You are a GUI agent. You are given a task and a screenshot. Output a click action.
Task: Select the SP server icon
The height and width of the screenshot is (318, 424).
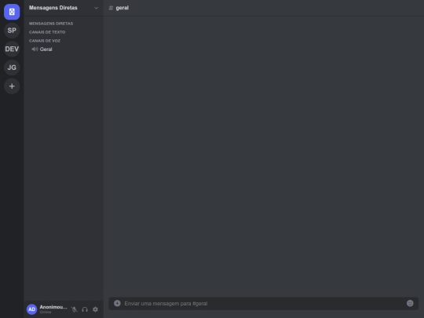coord(12,31)
